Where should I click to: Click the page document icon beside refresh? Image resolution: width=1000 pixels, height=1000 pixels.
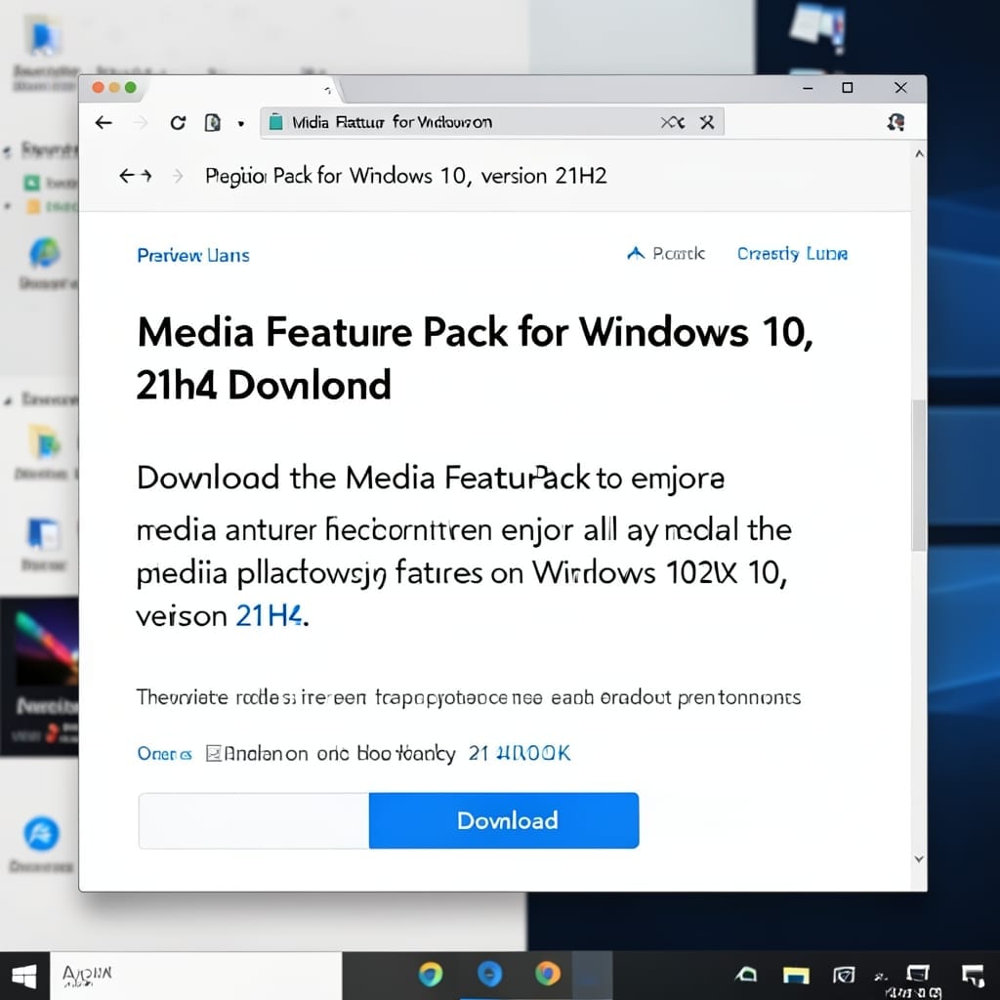point(212,122)
